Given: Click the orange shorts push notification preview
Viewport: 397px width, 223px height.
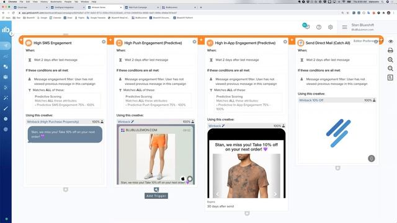Looking at the screenshot, I should (156, 154).
